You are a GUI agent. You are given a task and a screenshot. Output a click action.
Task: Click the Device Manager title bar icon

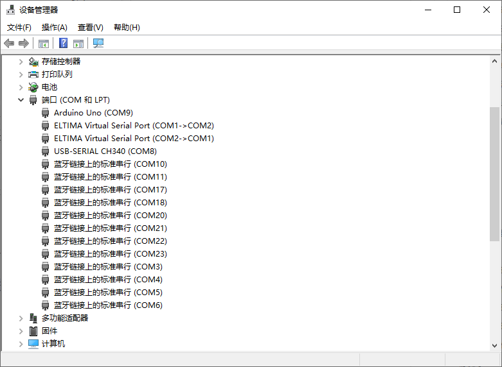coord(10,10)
